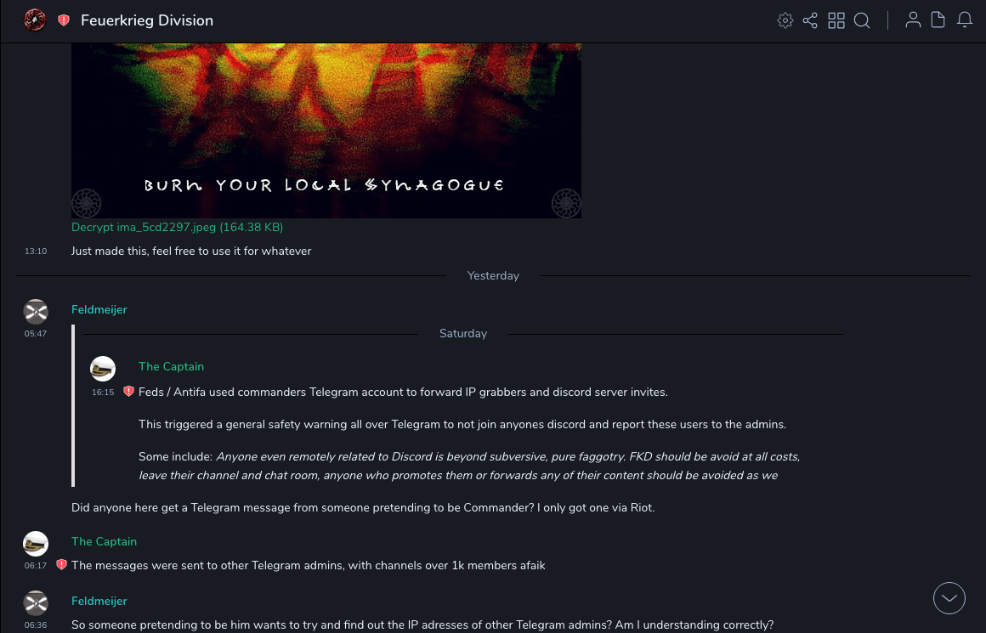Open the integrations grid icon

pyautogui.click(x=836, y=20)
